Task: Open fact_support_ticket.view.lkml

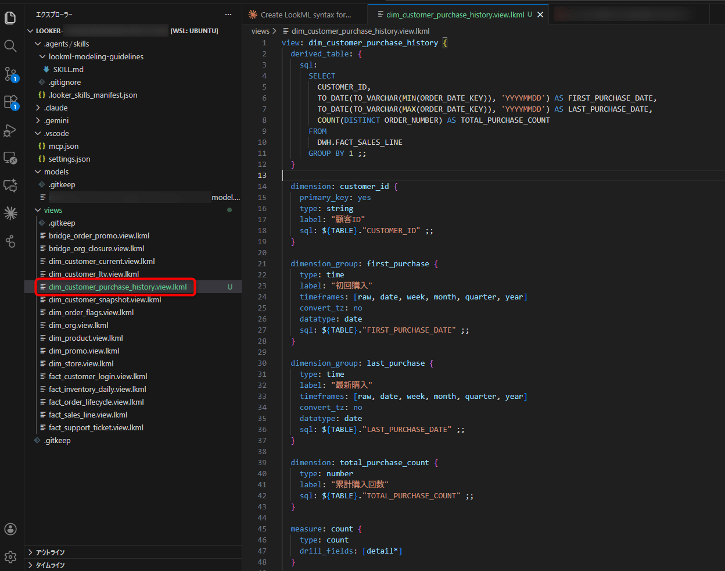Action: click(133, 427)
